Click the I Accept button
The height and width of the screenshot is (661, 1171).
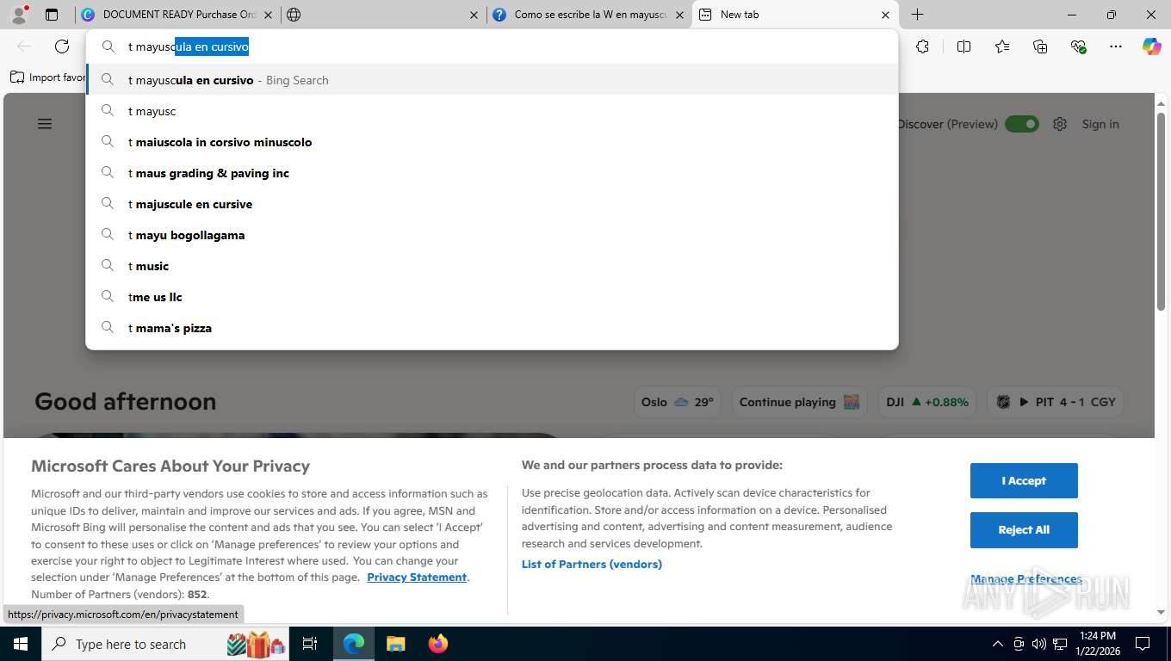[x=1024, y=480]
